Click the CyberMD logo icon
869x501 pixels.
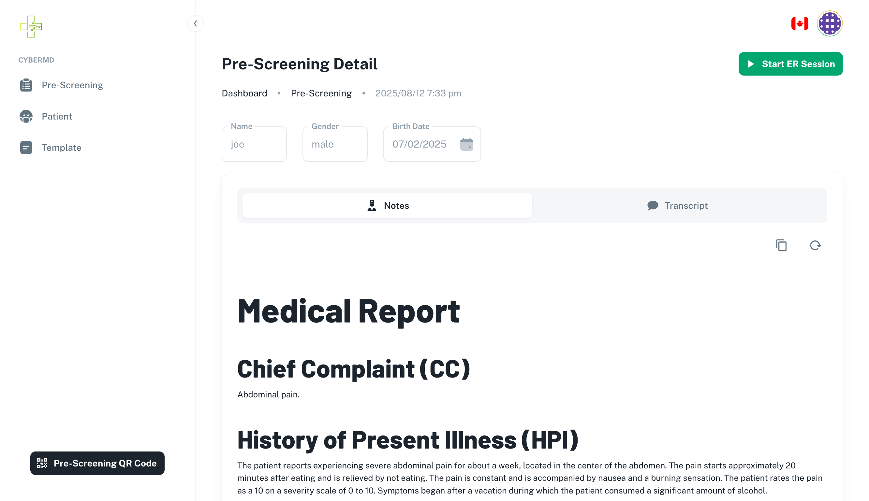[x=31, y=26]
